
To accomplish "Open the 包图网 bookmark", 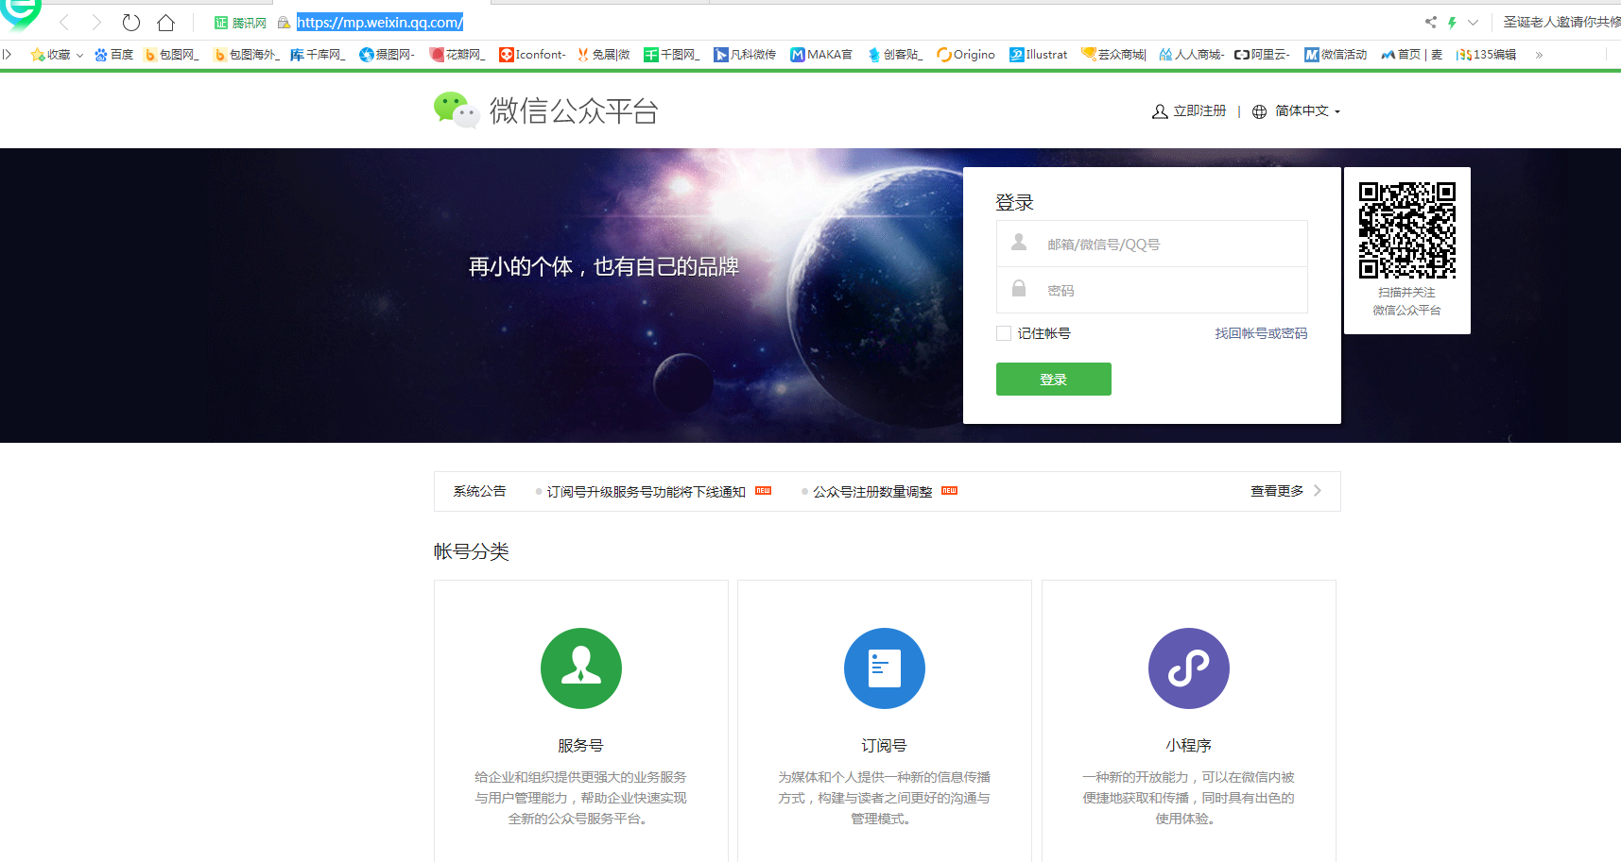I will pos(172,55).
